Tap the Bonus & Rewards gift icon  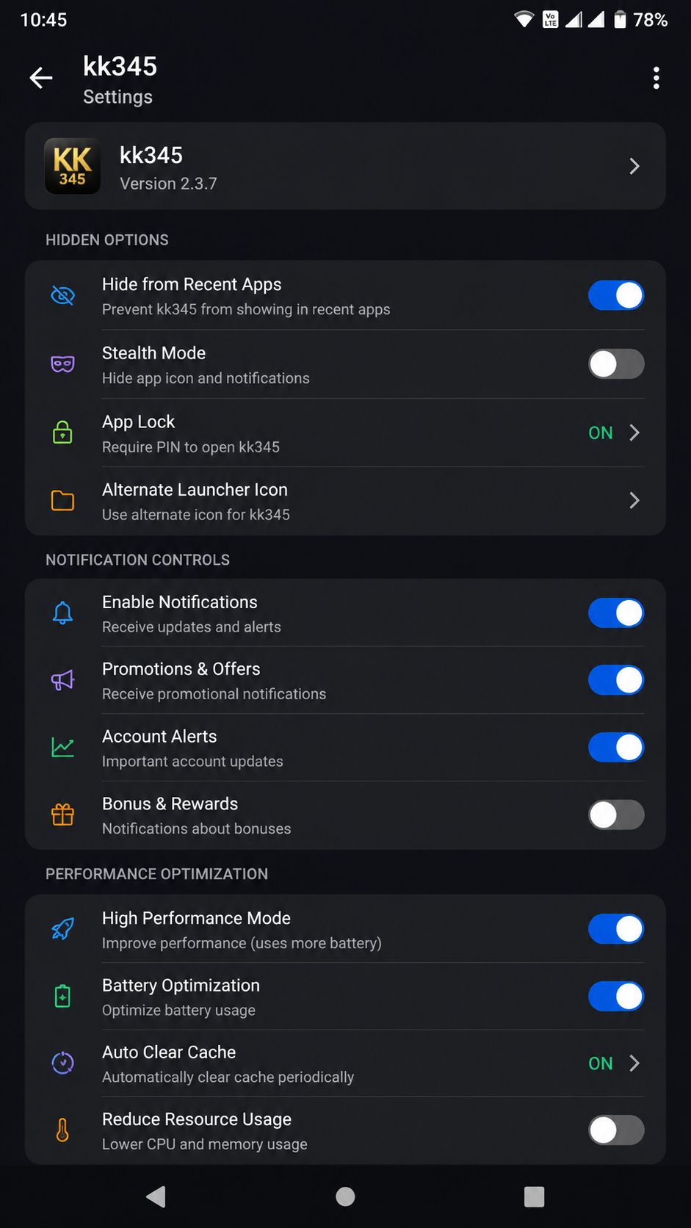point(62,815)
